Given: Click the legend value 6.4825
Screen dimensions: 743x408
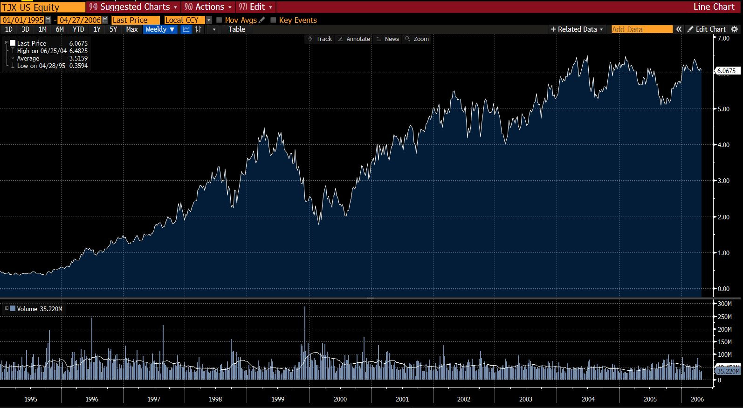Looking at the screenshot, I should pos(78,51).
